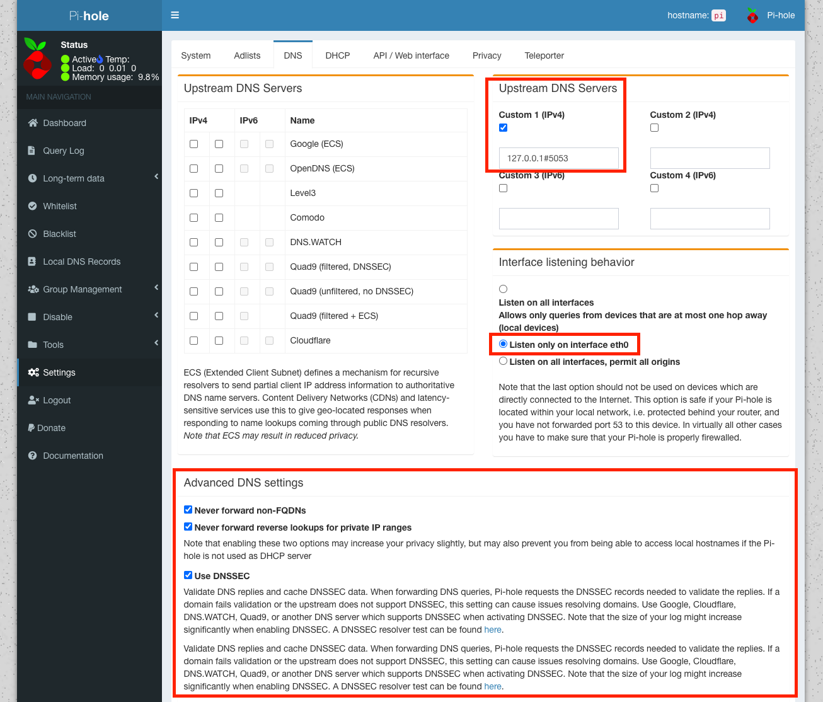
Task: Select Listen on all interfaces radio button
Action: coord(504,289)
